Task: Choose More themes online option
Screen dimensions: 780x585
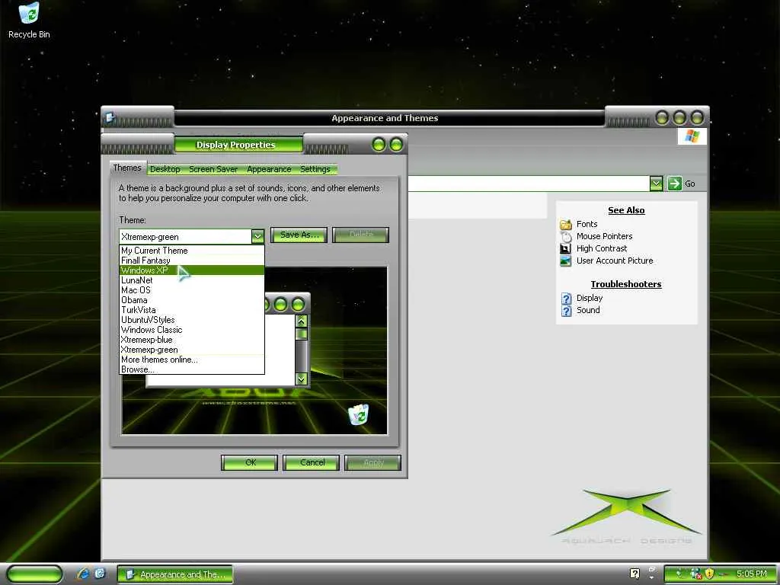Action: click(192, 360)
